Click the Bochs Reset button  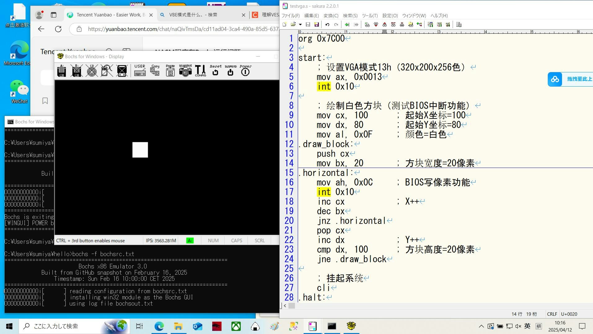pyautogui.click(x=215, y=71)
